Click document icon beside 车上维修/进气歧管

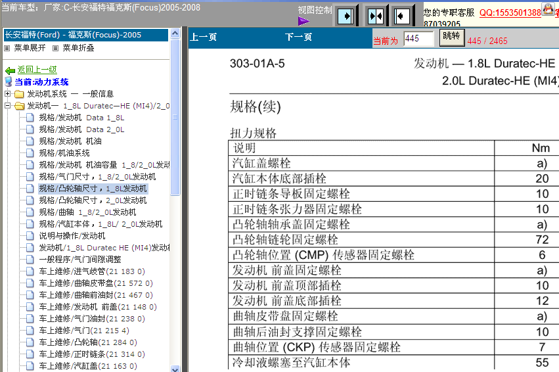[30, 271]
